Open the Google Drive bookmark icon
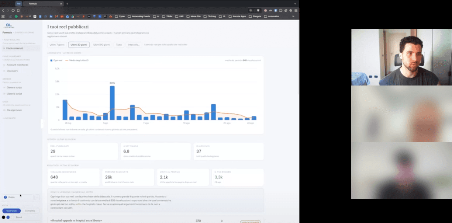Screen dimensions: 452x223 click(73, 16)
